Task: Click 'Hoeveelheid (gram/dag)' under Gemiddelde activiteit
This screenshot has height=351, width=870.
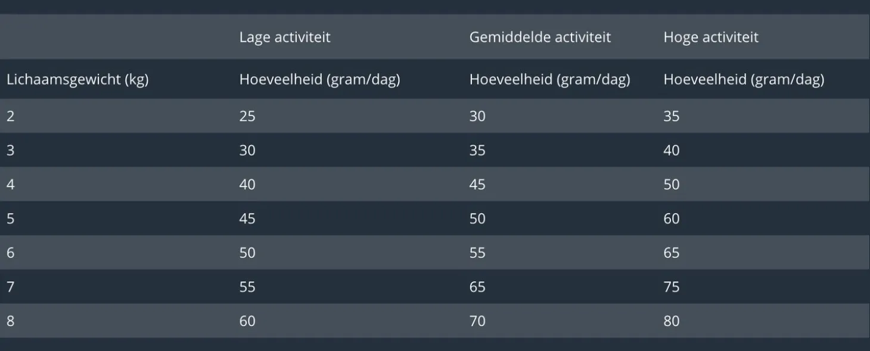Action: point(549,80)
